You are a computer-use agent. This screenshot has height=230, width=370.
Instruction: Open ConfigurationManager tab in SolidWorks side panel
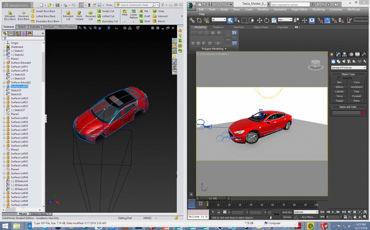17,33
